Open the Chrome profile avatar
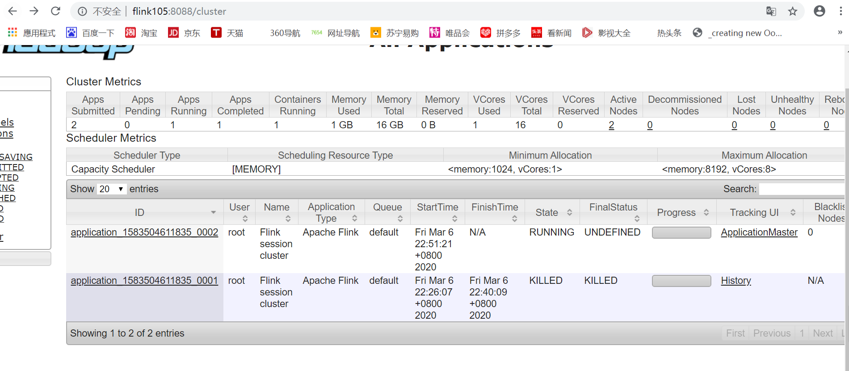849x371 pixels. [x=820, y=11]
